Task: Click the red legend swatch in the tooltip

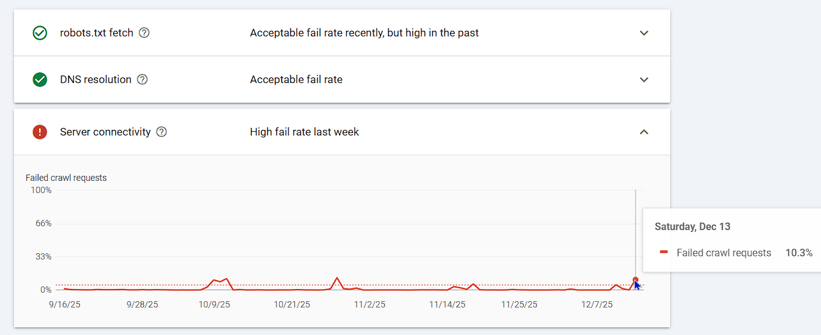Action: 664,253
